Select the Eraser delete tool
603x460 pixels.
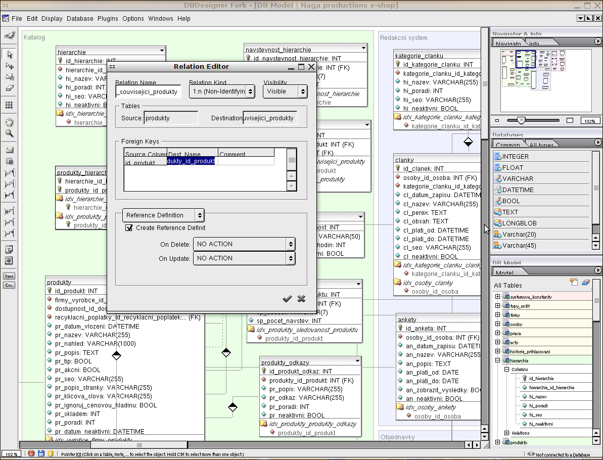coord(9,88)
